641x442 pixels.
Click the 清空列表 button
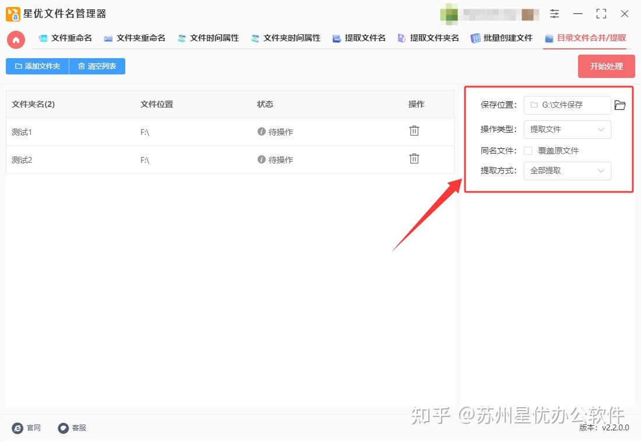coord(97,66)
